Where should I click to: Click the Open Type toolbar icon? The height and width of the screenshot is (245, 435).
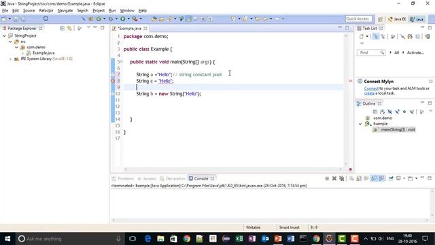click(x=154, y=19)
